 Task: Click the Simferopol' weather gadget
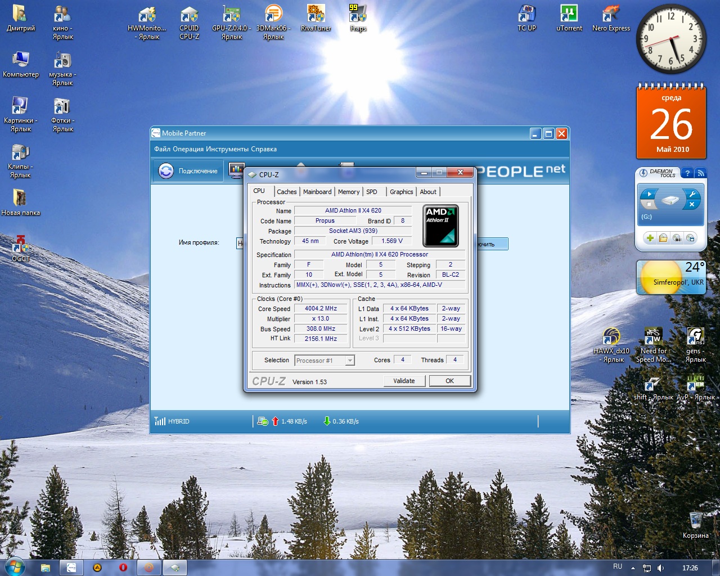pos(671,277)
